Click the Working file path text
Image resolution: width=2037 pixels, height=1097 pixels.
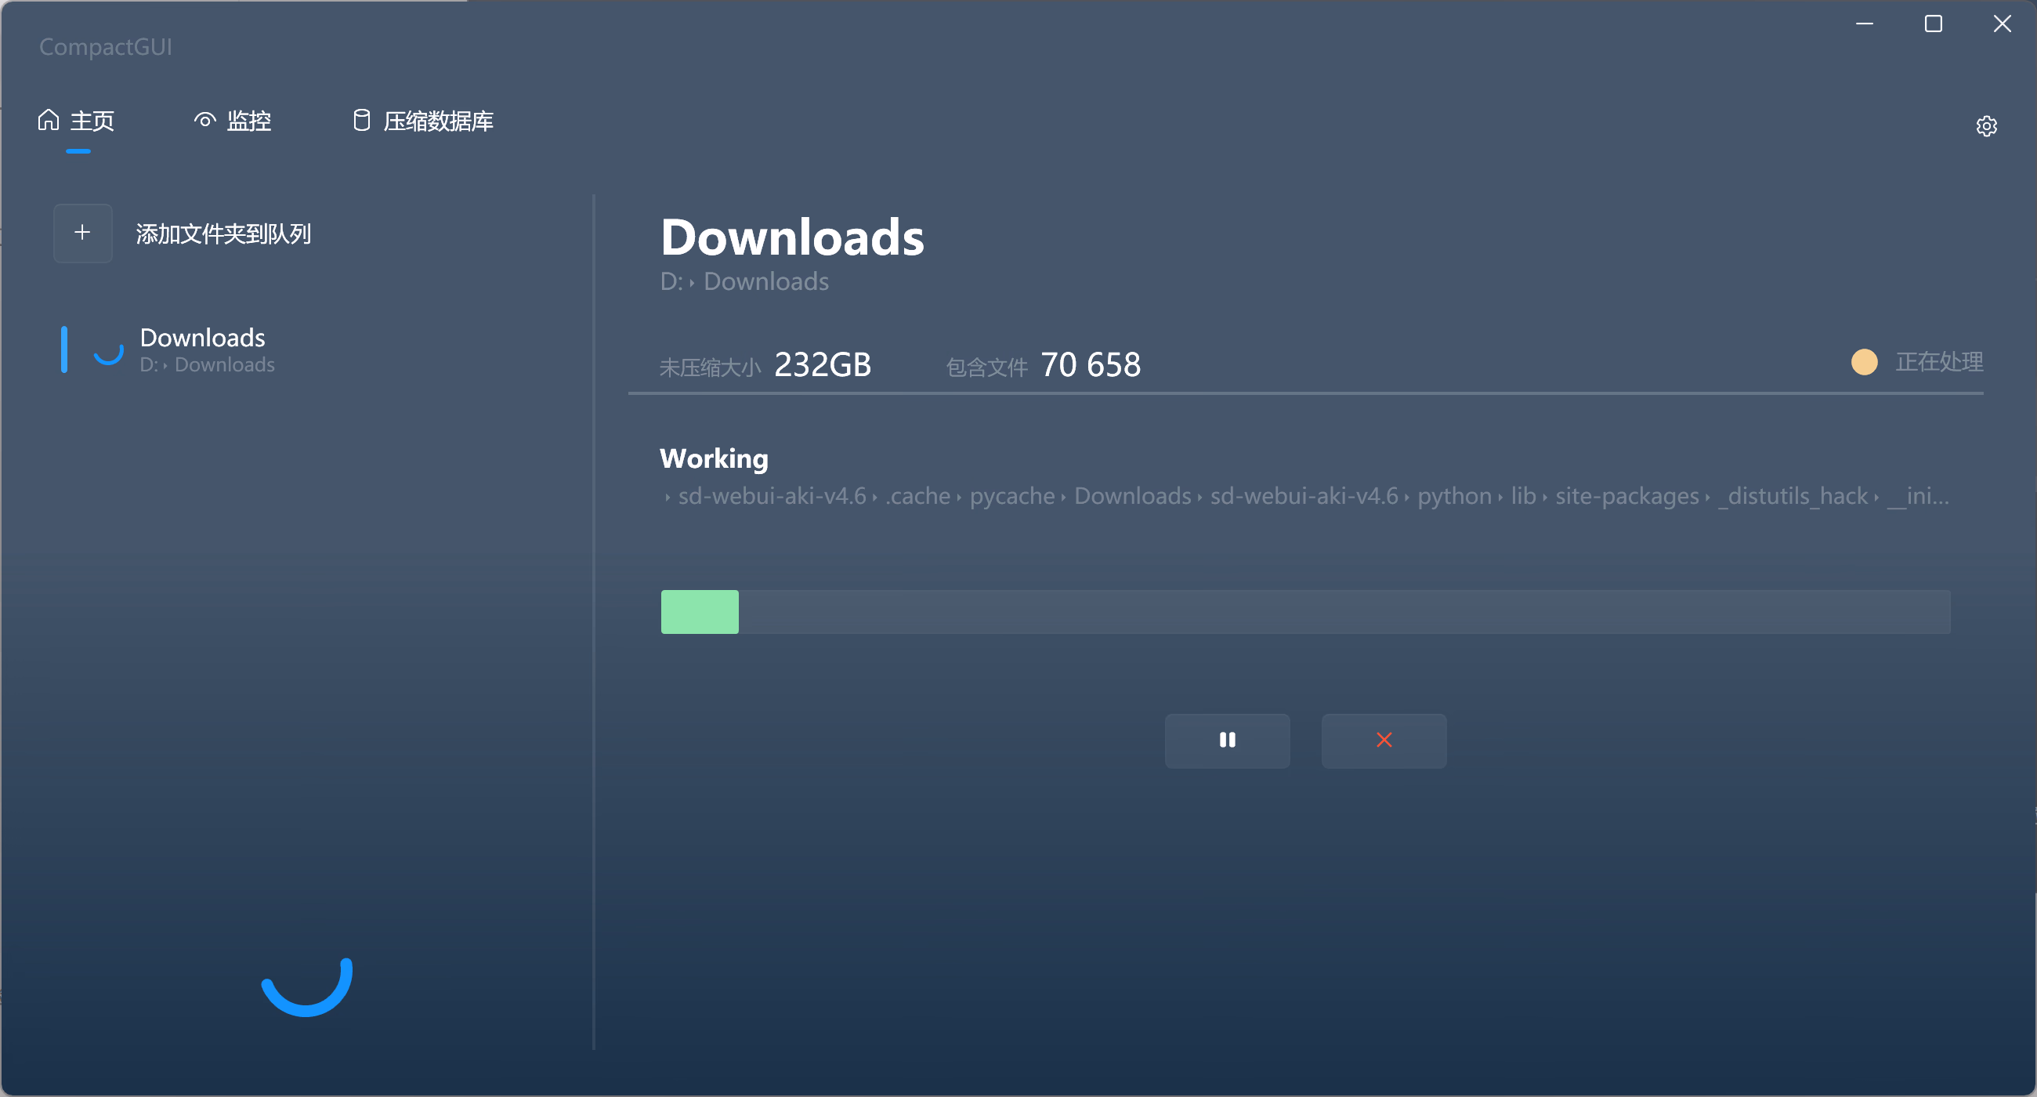[1305, 496]
